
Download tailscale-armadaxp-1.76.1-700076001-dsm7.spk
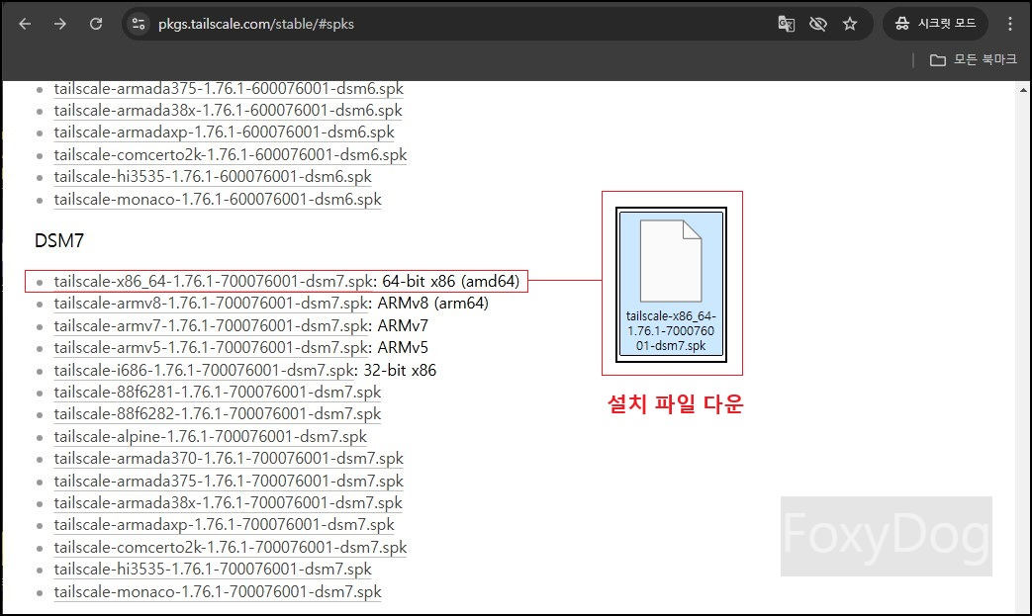point(224,525)
